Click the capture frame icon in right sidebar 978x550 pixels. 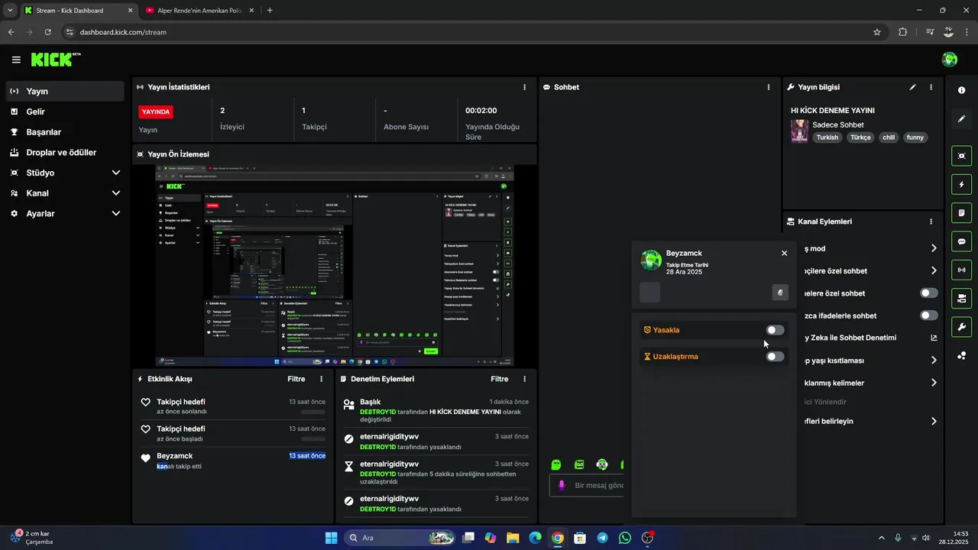pyautogui.click(x=961, y=156)
